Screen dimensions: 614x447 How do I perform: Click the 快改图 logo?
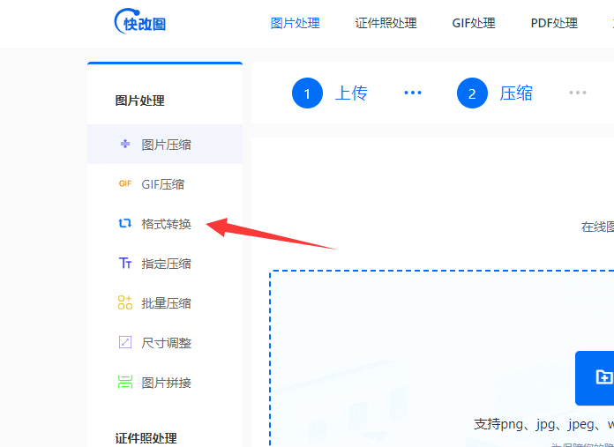tap(140, 21)
